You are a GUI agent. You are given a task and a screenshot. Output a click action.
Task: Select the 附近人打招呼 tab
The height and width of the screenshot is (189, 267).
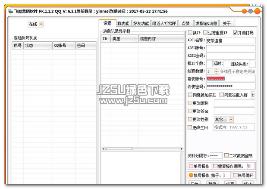pos(164,23)
